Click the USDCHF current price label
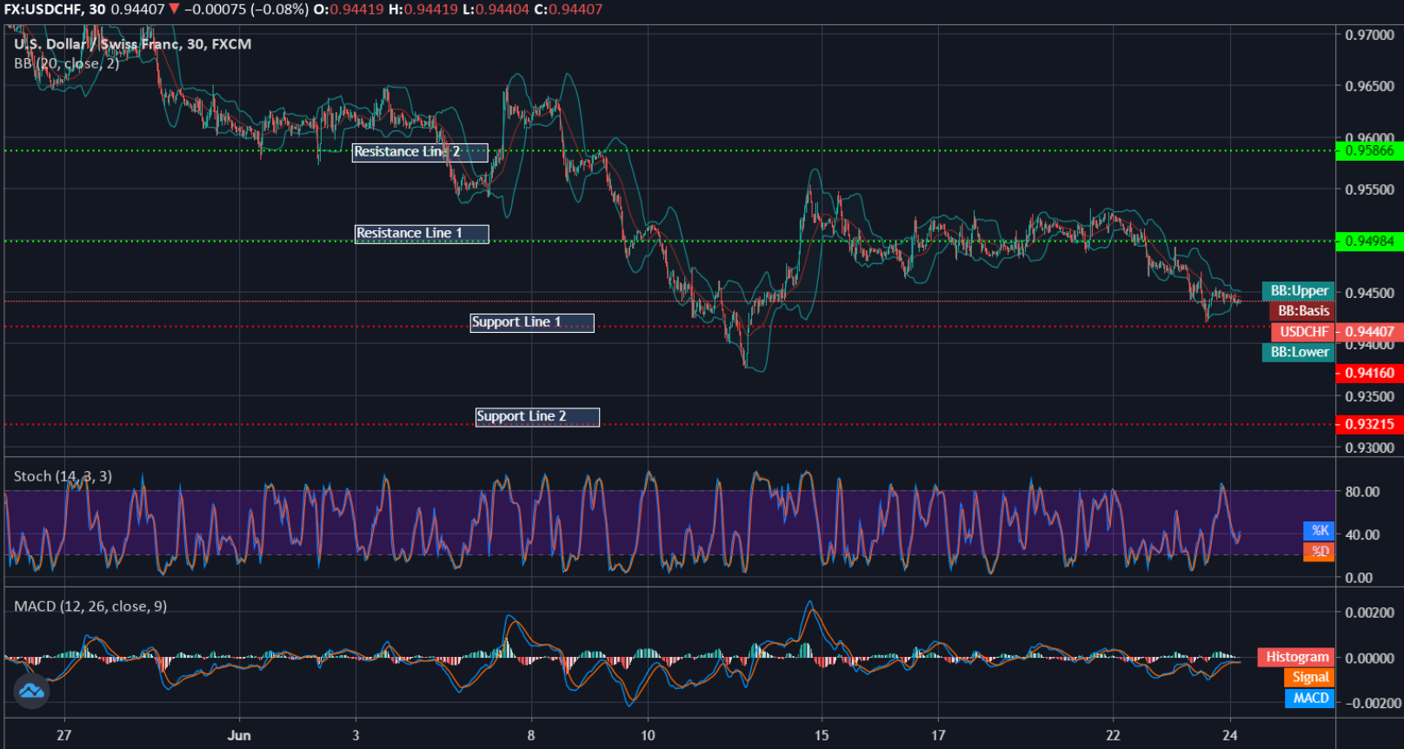This screenshot has width=1404, height=749. click(x=1303, y=332)
